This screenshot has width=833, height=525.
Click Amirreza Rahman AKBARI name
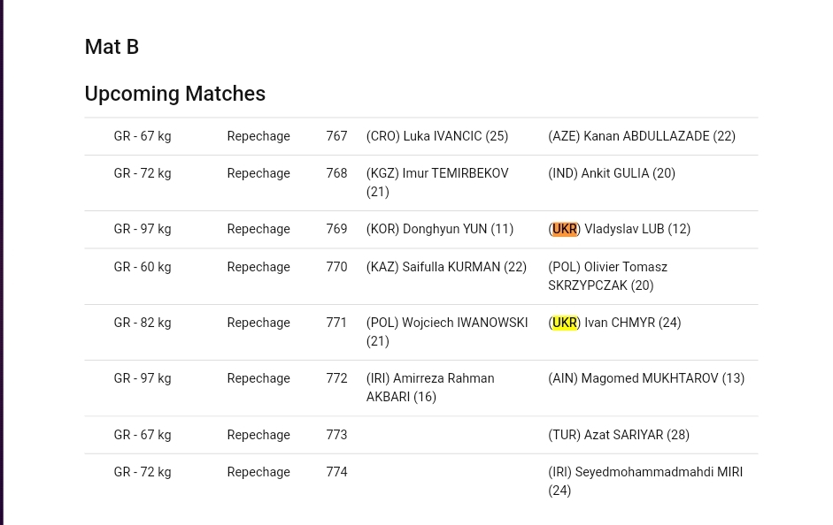430,388
